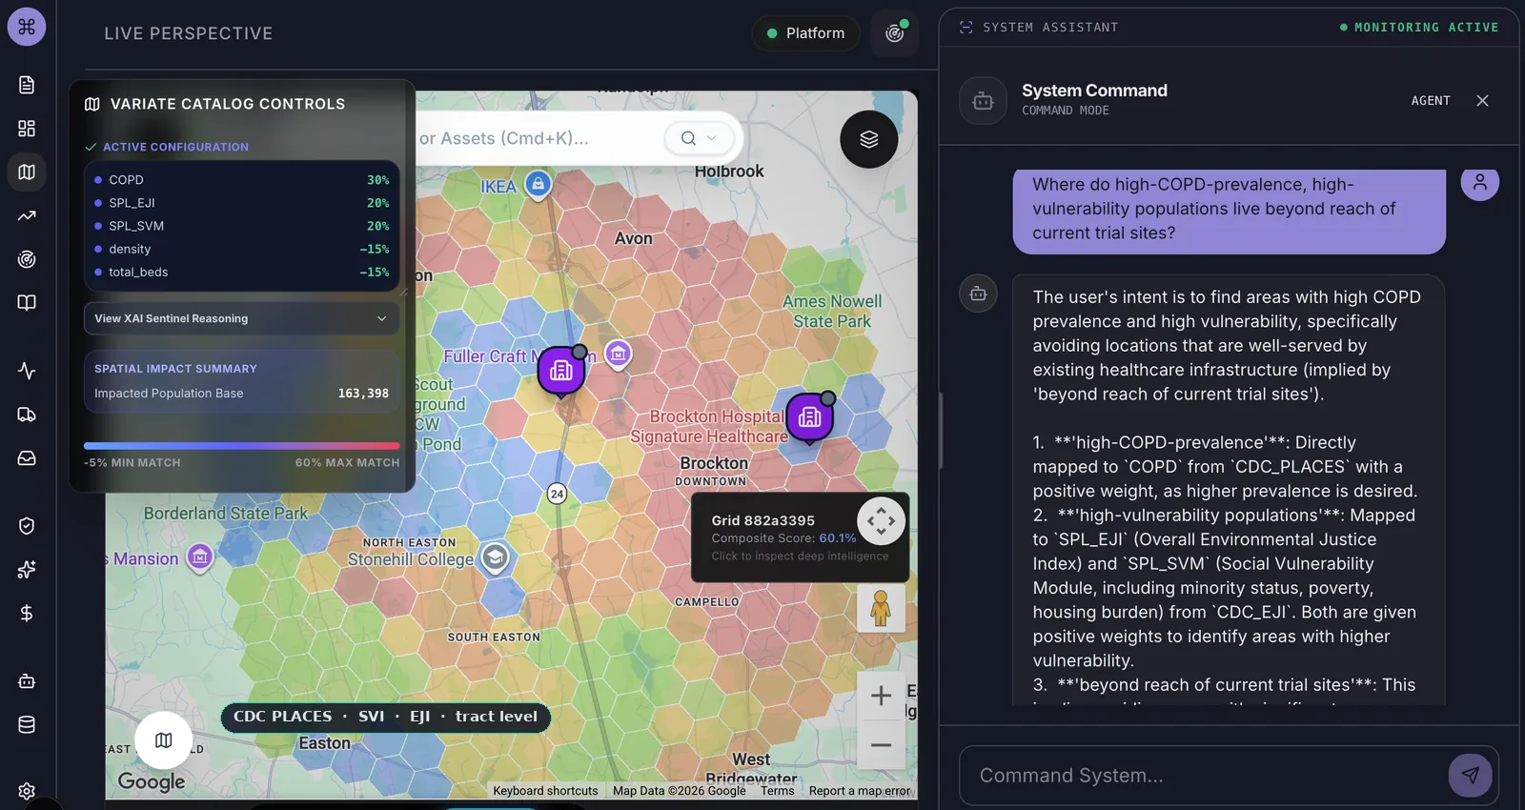The image size is (1525, 810).
Task: Close the System Command panel
Action: tap(1482, 100)
